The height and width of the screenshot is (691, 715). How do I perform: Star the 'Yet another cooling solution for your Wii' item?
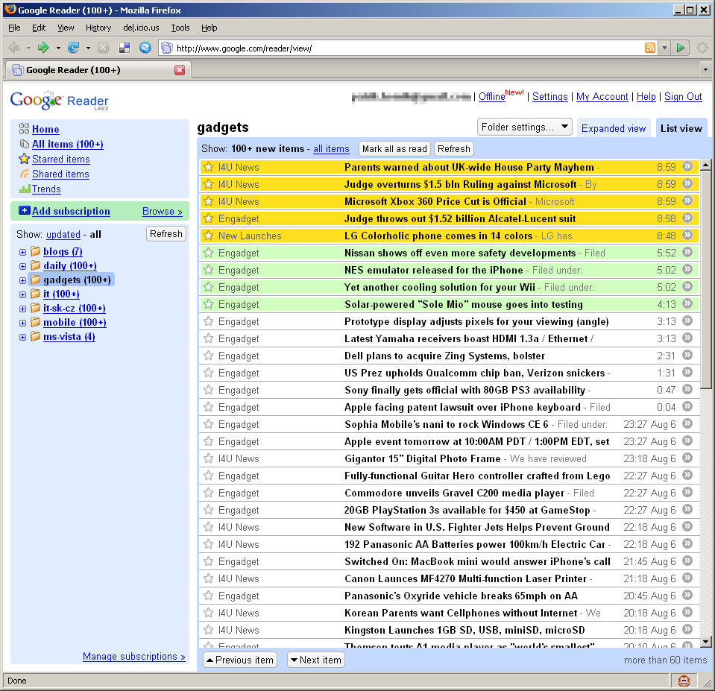pos(209,287)
